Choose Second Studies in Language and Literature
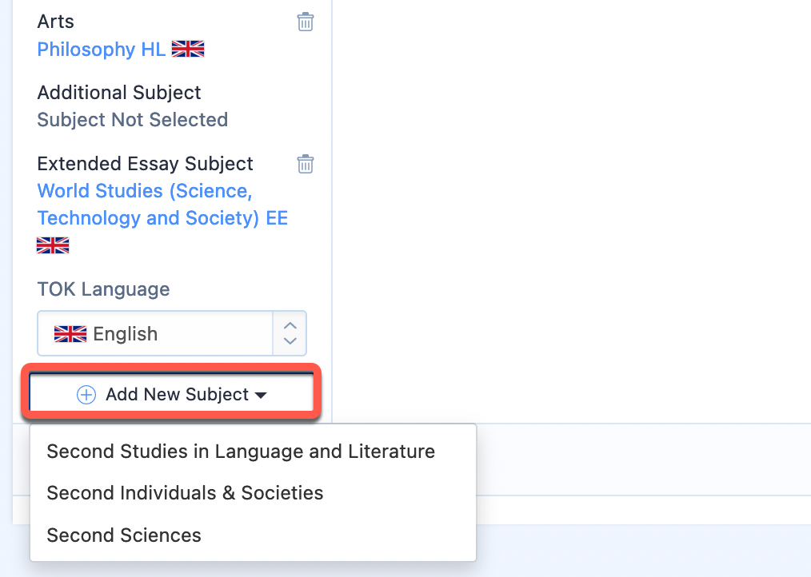The width and height of the screenshot is (811, 577). pyautogui.click(x=241, y=452)
